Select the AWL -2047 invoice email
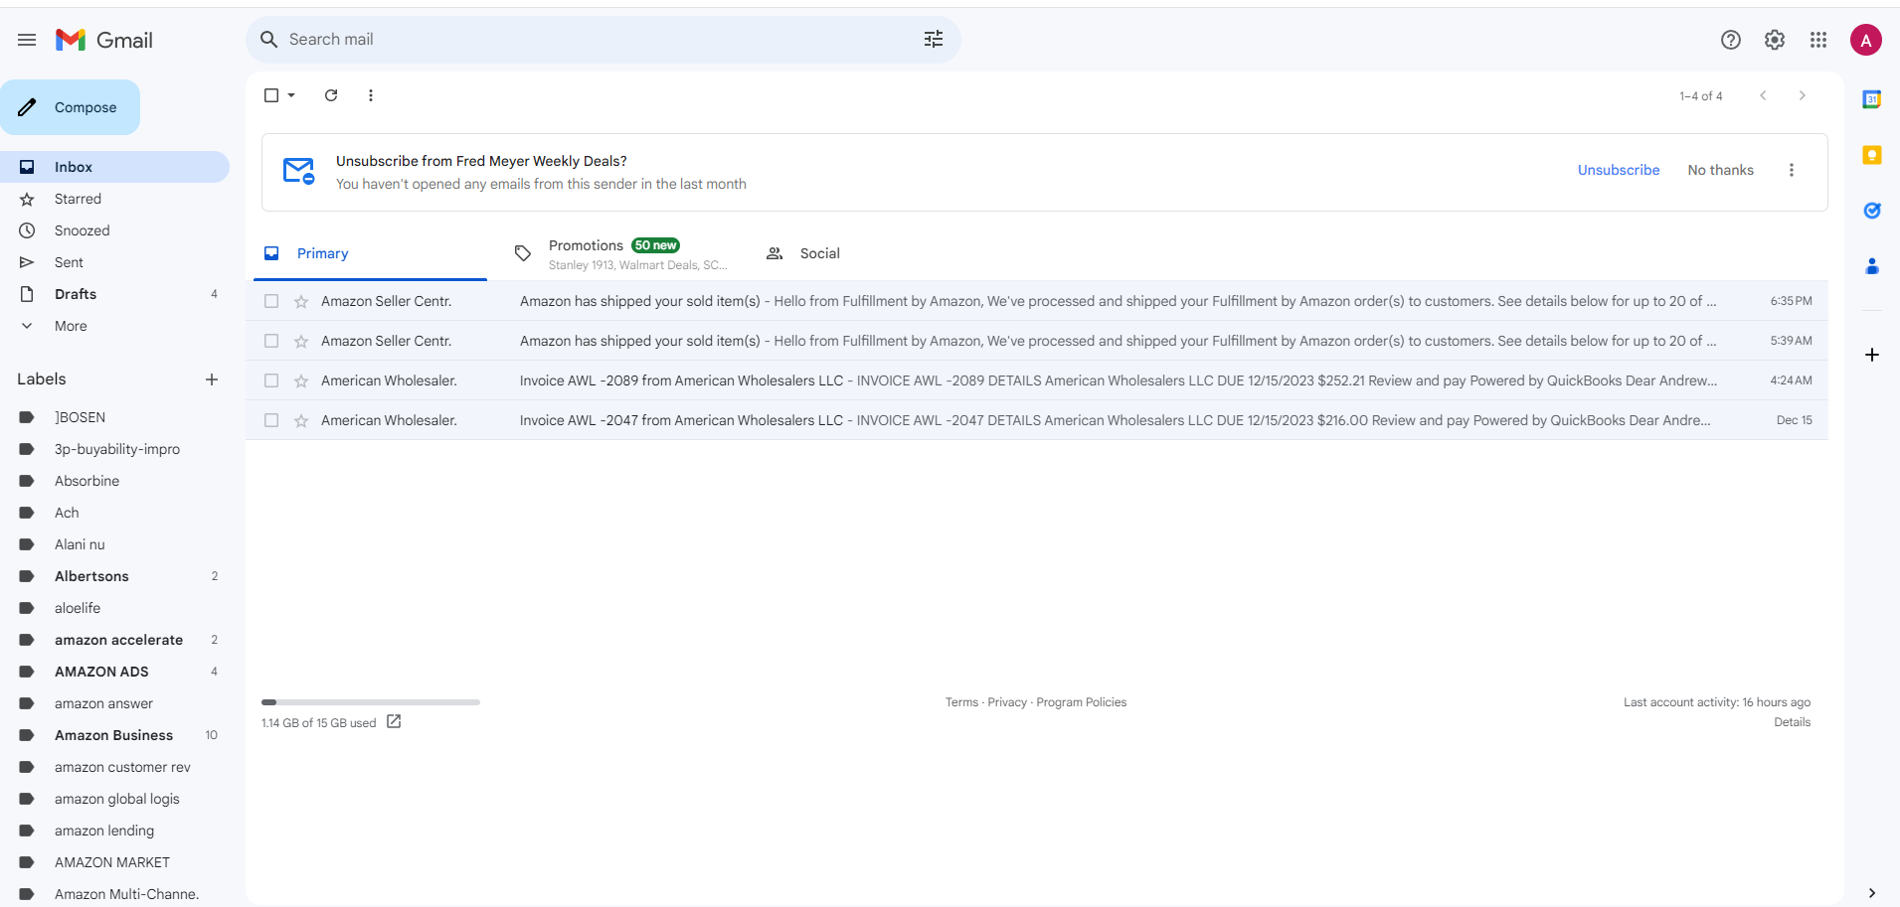The width and height of the screenshot is (1900, 907). (271, 420)
